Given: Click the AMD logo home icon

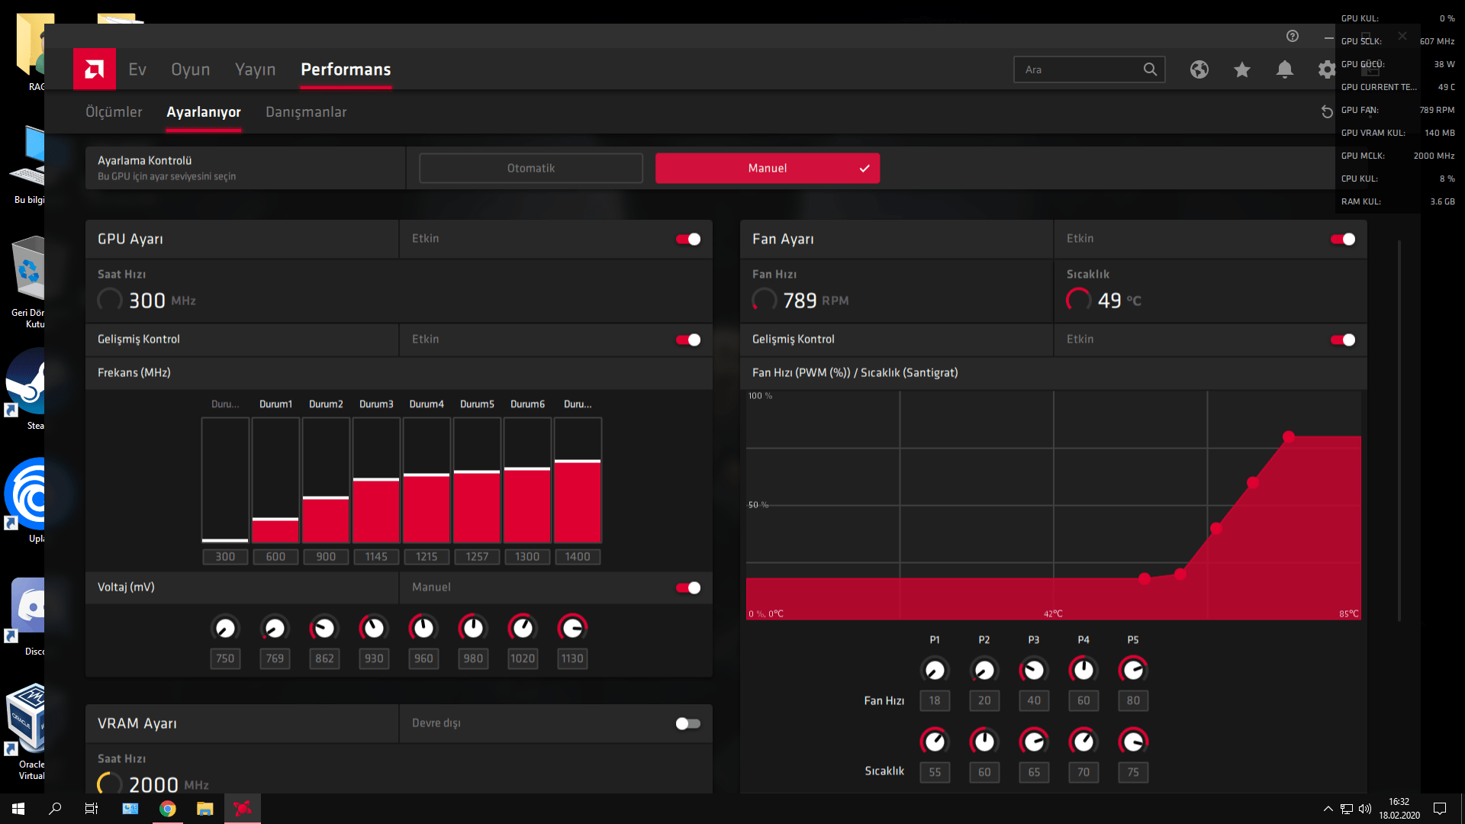Looking at the screenshot, I should (95, 69).
